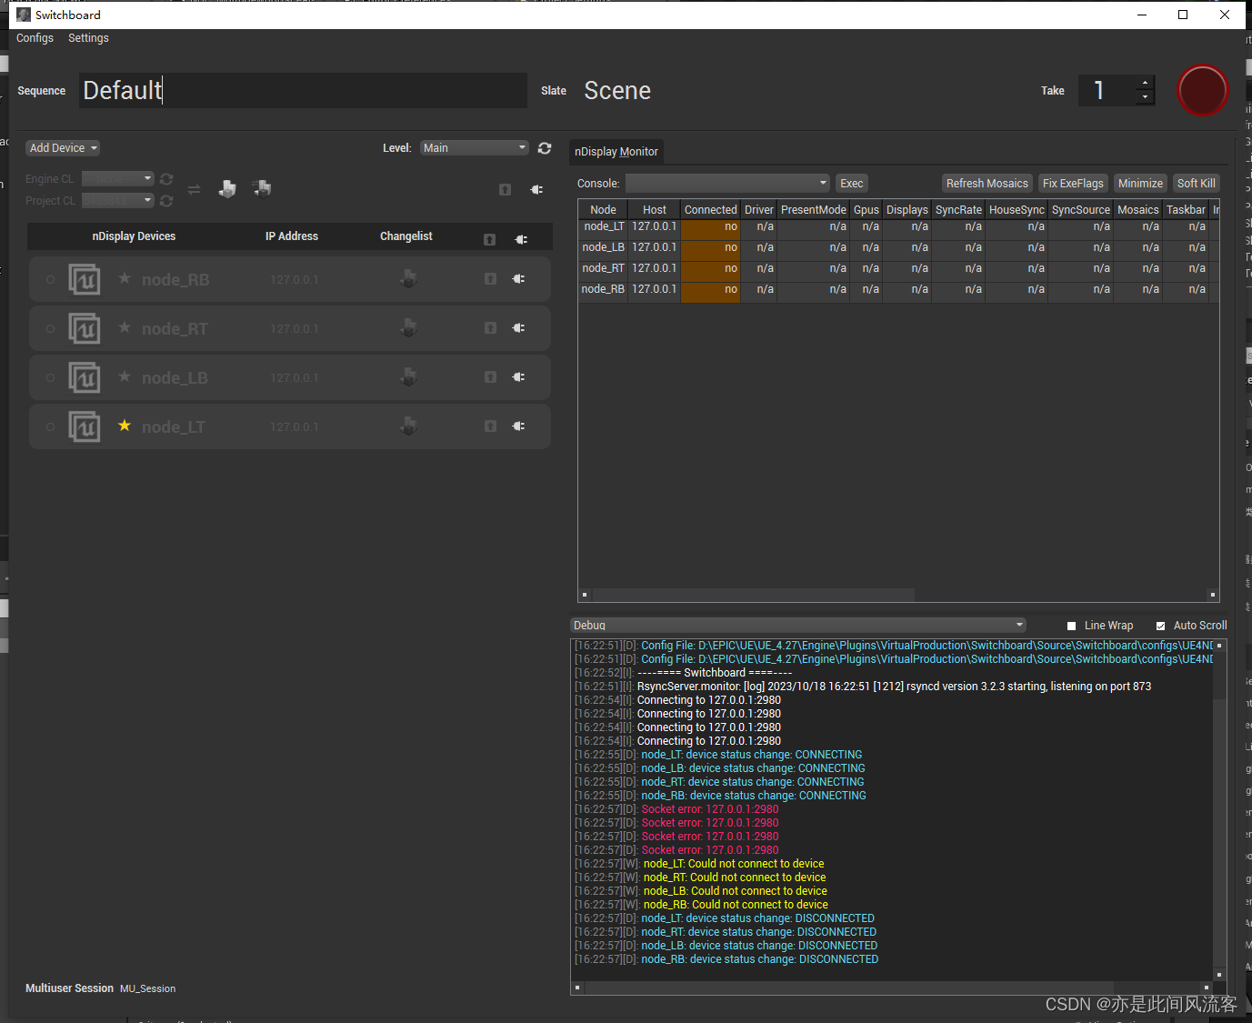The image size is (1252, 1023).
Task: Enable the Line Wrap checkbox
Action: pyautogui.click(x=1071, y=625)
